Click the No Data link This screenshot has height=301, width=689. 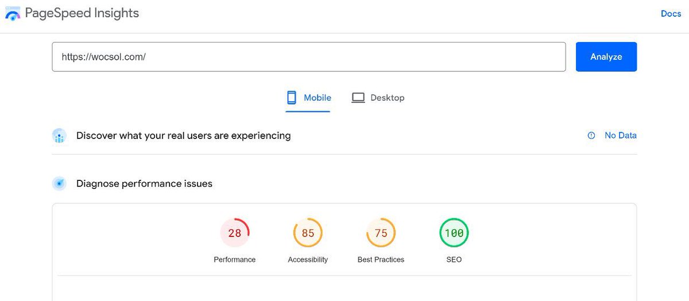tap(621, 136)
